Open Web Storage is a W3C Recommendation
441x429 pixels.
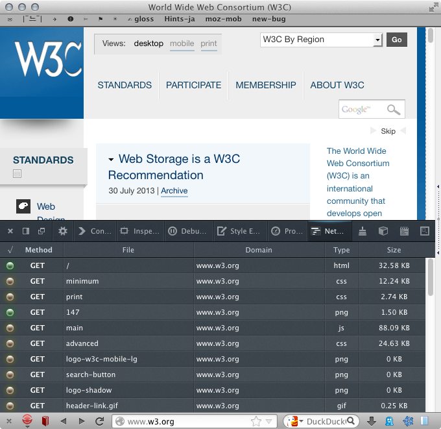pos(174,167)
